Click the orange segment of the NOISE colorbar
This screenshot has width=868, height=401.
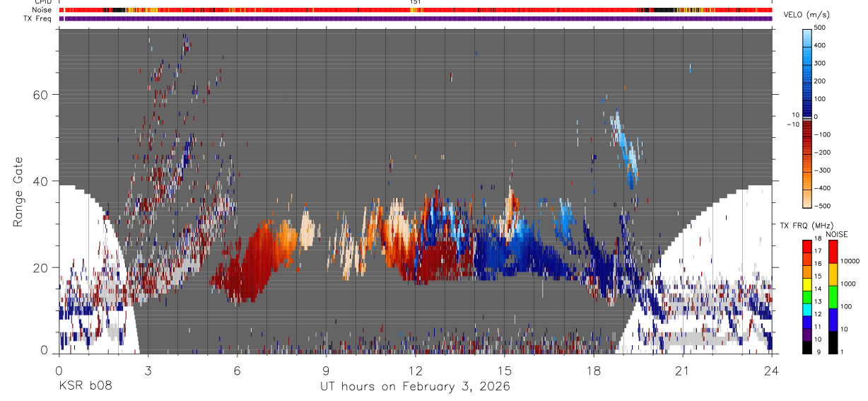click(x=833, y=274)
